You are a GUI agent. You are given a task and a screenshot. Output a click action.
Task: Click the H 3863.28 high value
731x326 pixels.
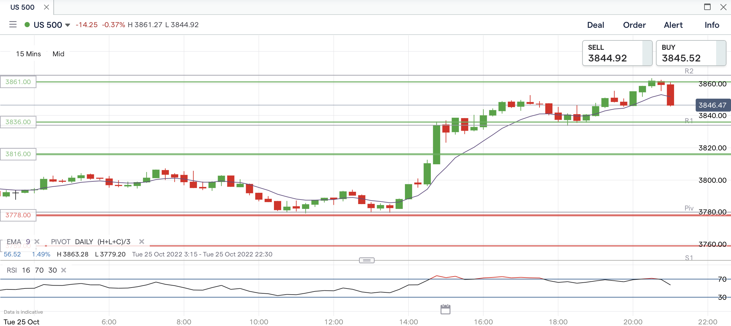(x=73, y=254)
